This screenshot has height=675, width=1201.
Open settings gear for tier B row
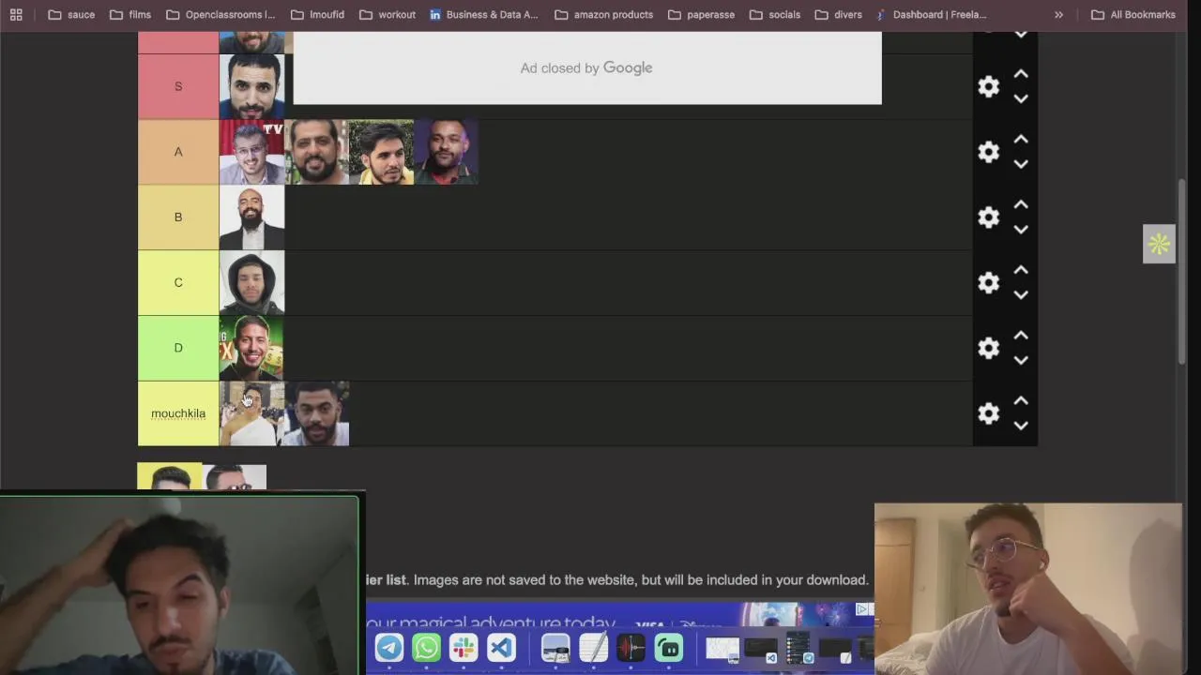[988, 217]
